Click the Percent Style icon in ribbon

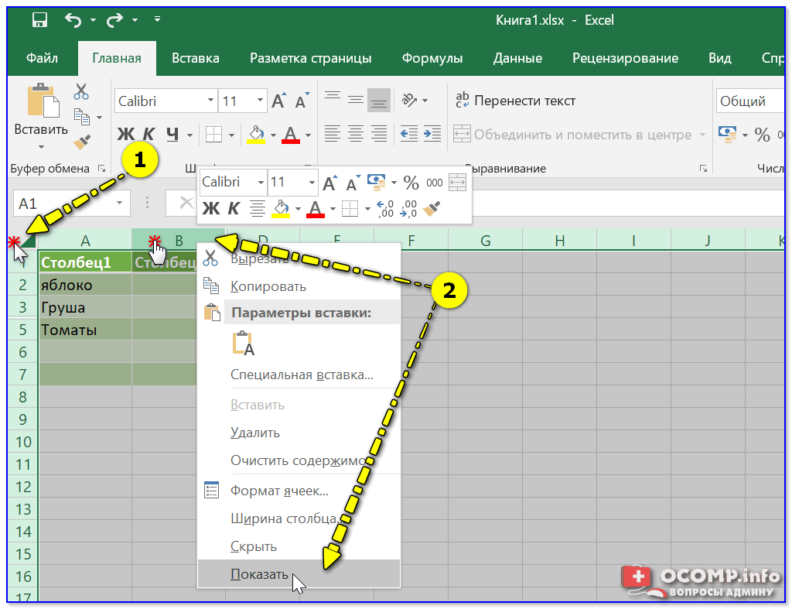[762, 135]
